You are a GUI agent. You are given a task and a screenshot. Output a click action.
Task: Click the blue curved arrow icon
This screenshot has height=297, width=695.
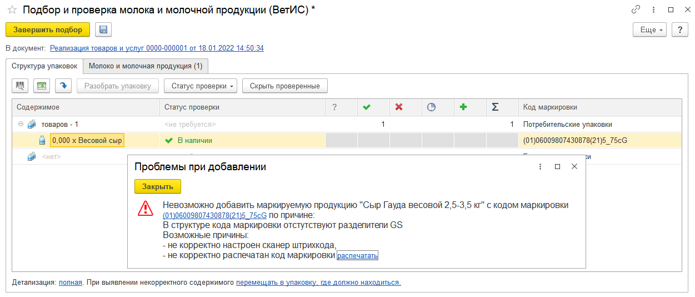63,86
